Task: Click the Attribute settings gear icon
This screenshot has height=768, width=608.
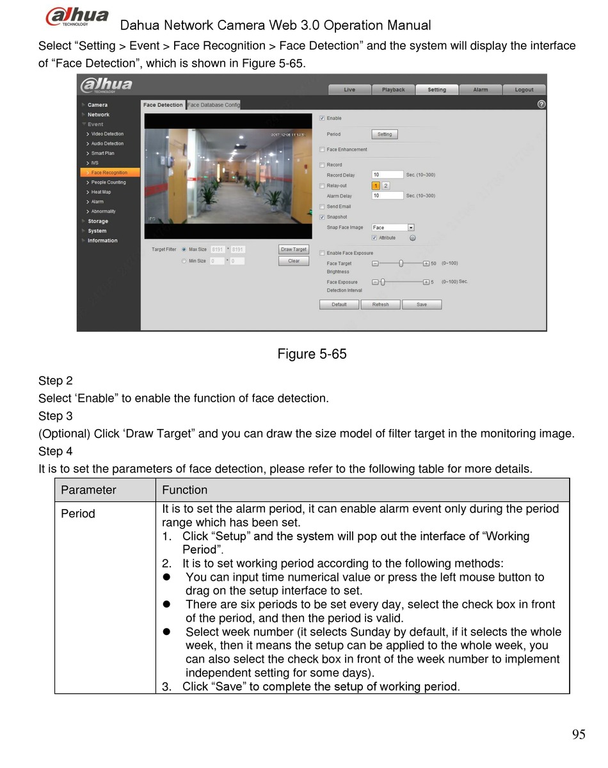Action: pos(413,238)
